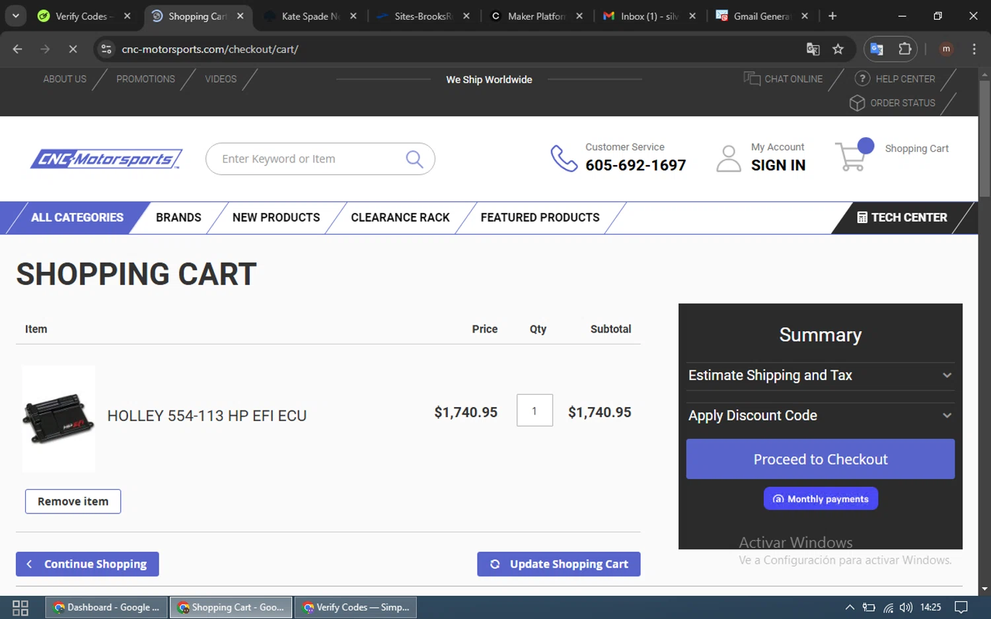This screenshot has width=991, height=619.
Task: Click the taskbar clock showing 14:25
Action: (930, 607)
